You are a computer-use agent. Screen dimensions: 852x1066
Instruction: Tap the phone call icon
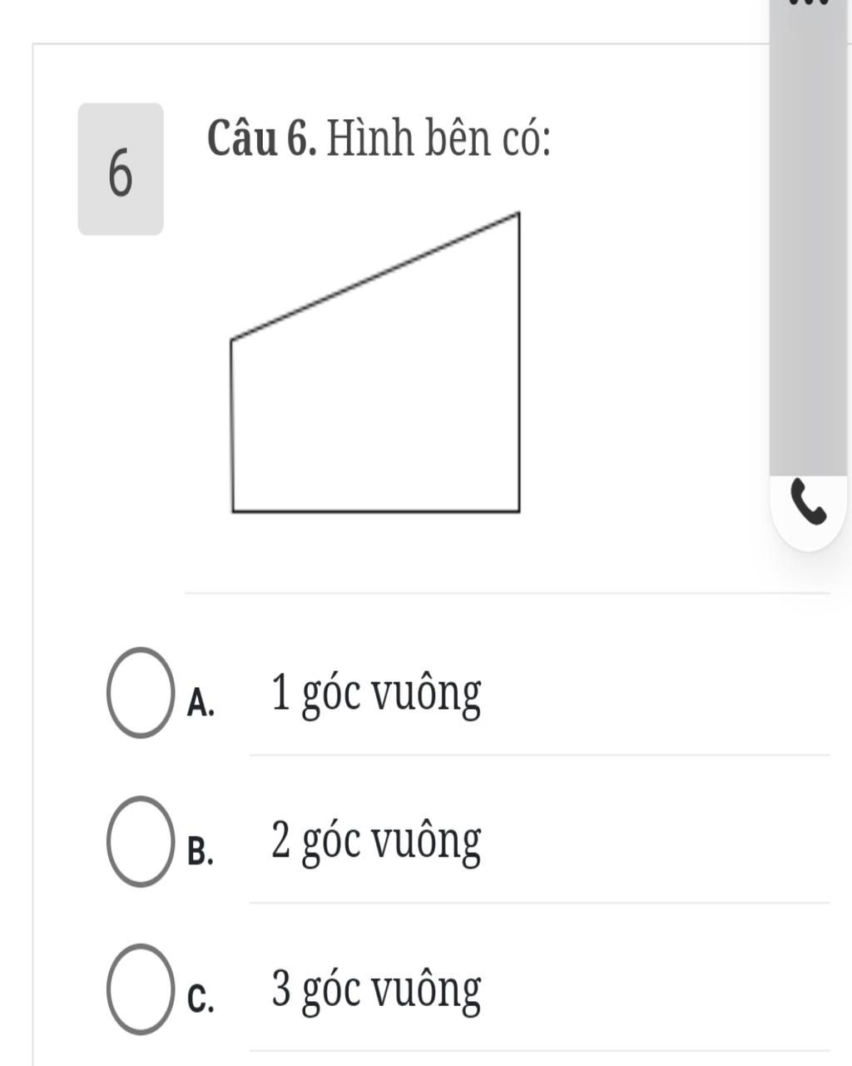[808, 501]
